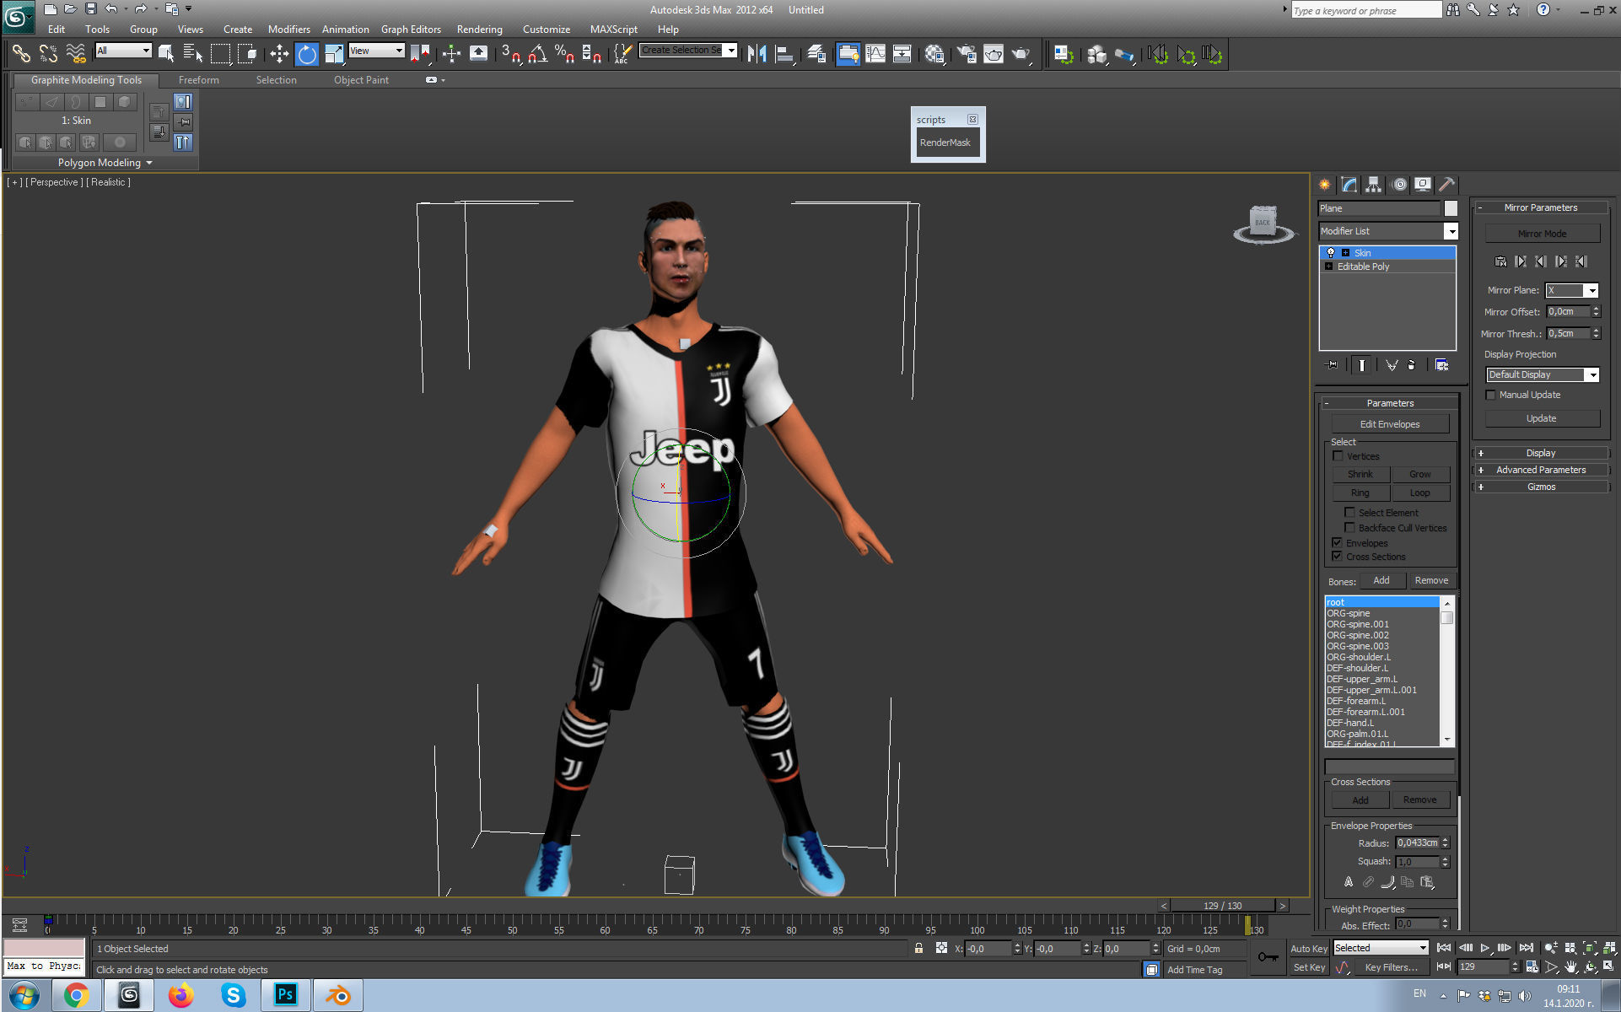Toggle the Skin modifier lightbulb
The image size is (1621, 1012).
1331,253
